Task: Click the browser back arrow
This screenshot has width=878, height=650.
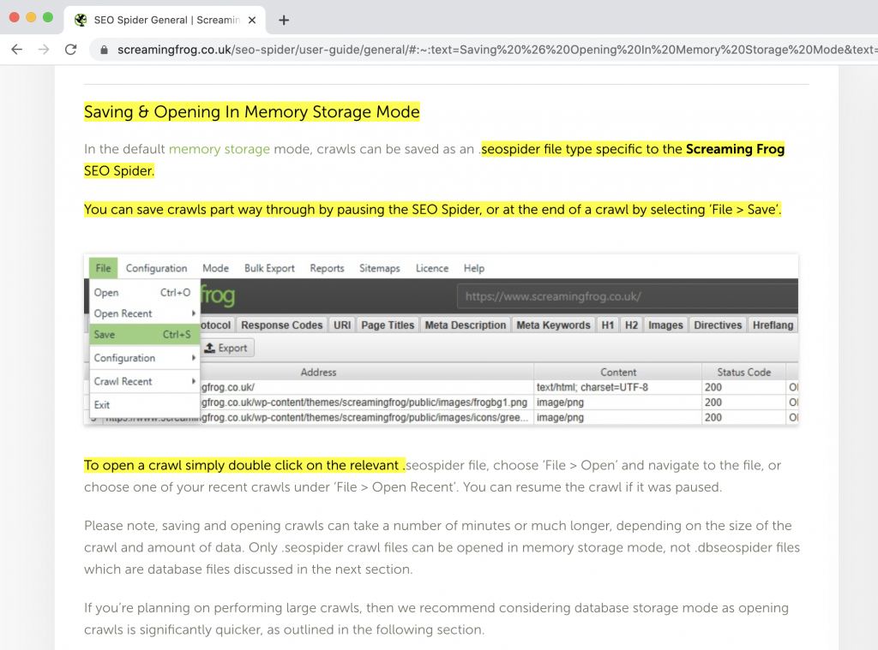Action: (x=17, y=50)
